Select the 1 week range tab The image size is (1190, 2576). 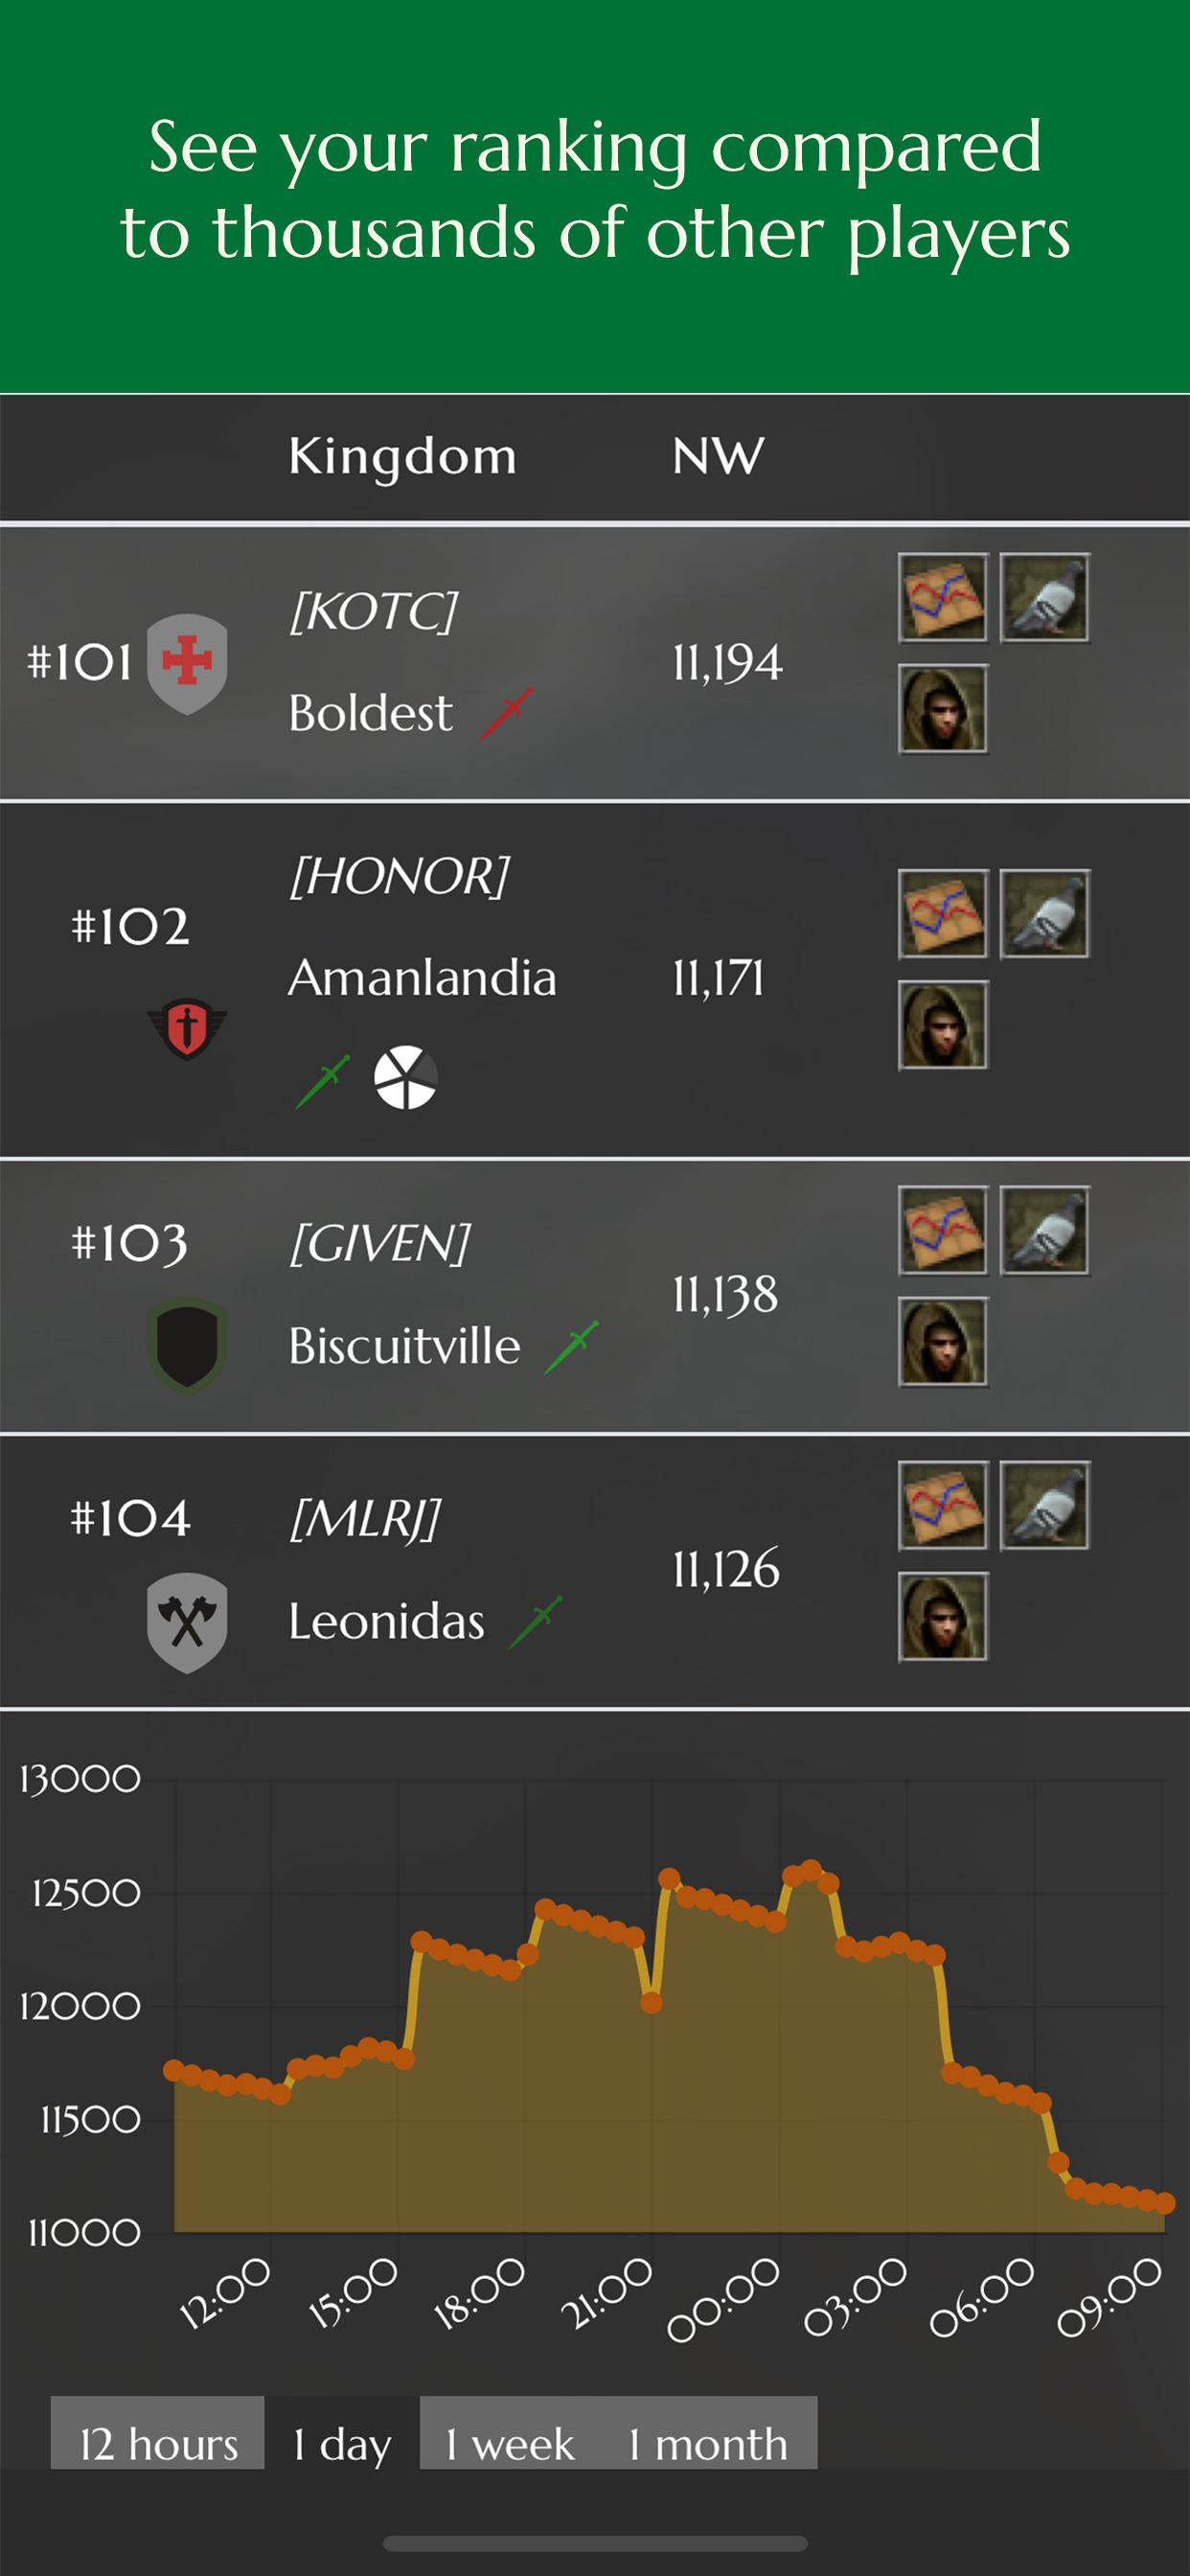click(510, 2444)
